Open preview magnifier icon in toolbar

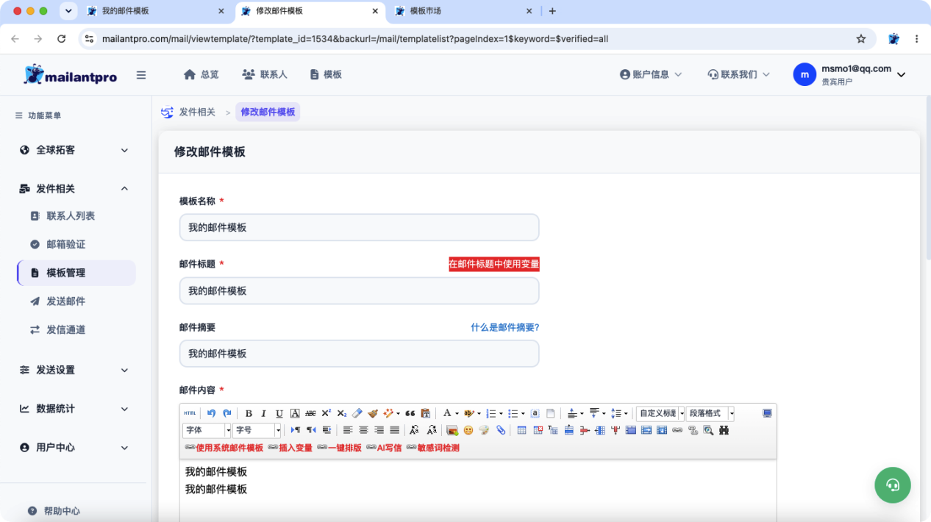tap(708, 430)
